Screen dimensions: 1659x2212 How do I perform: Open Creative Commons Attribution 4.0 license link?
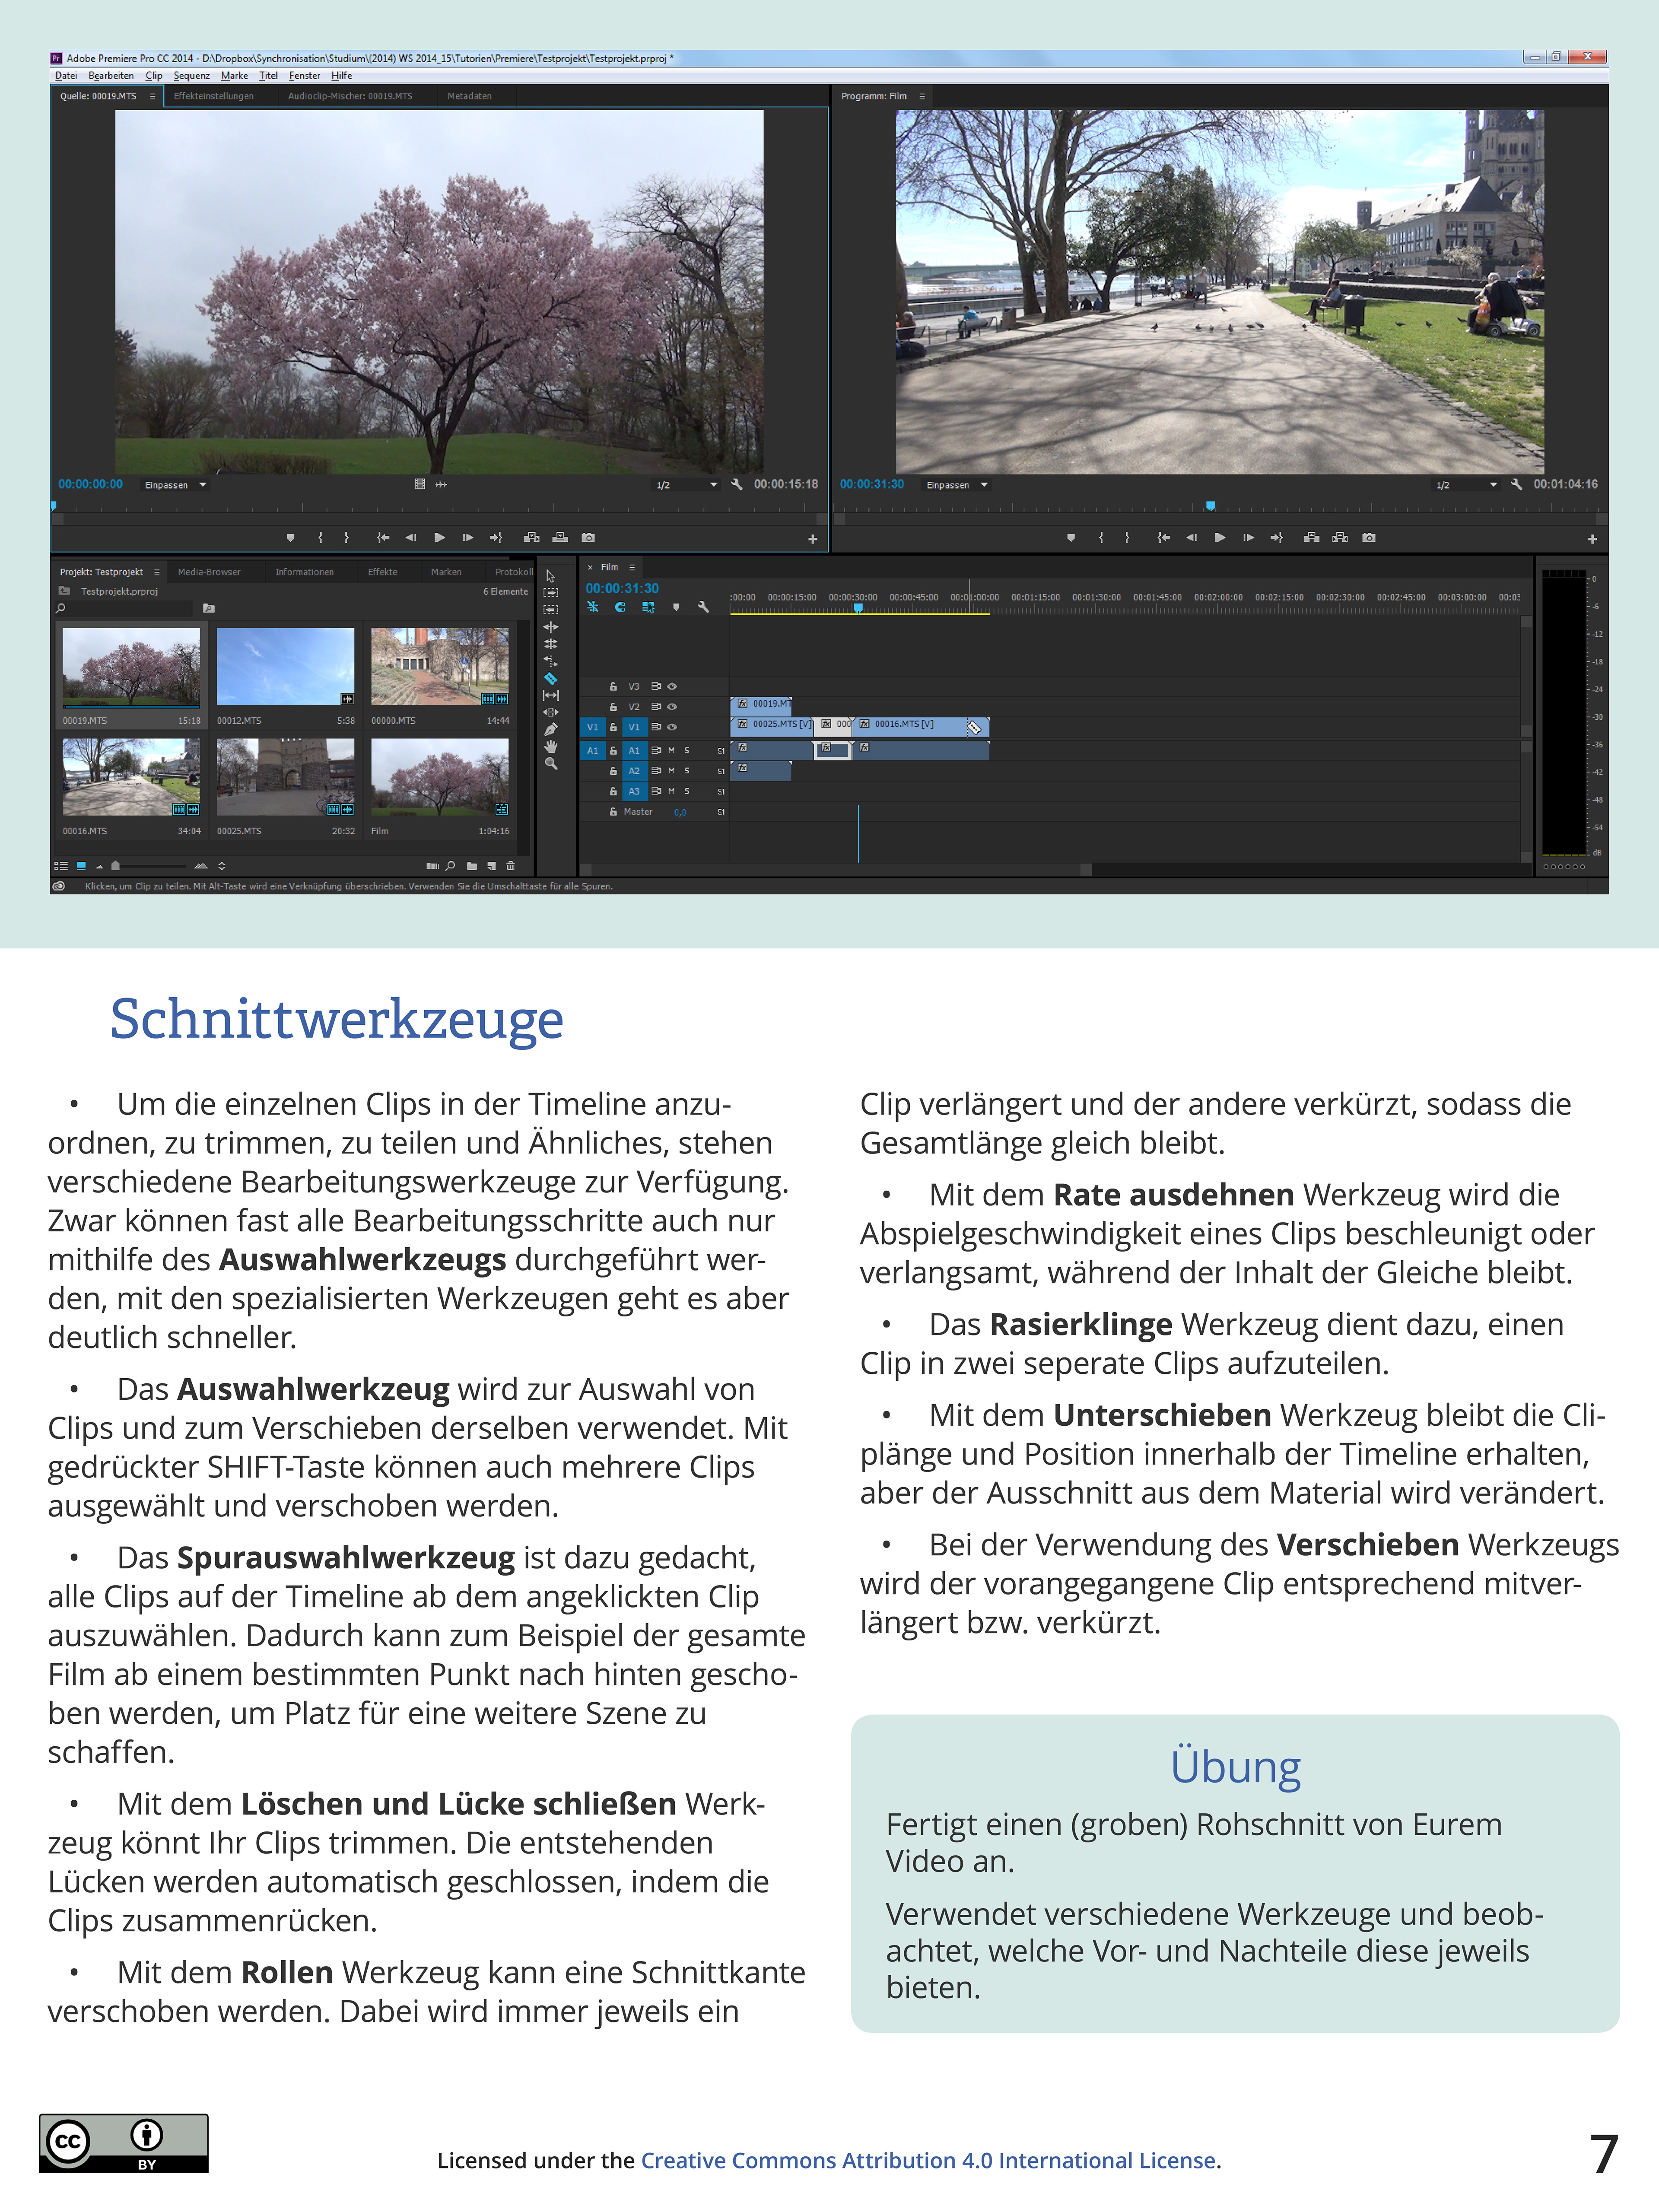[929, 2160]
